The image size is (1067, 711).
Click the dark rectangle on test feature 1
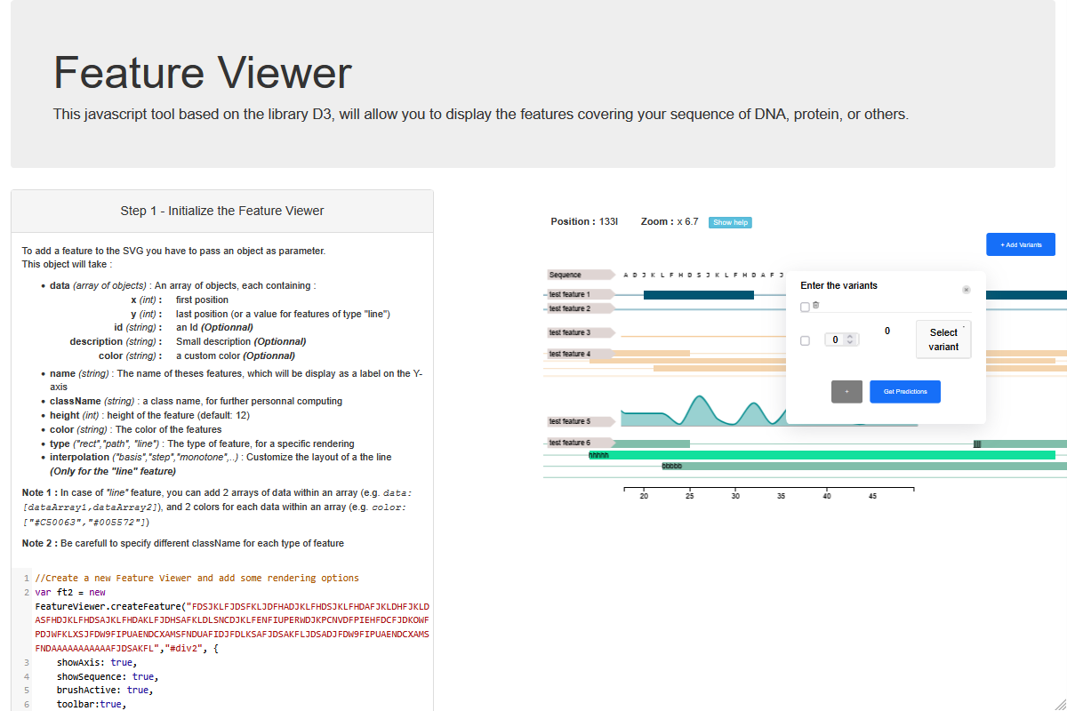pyautogui.click(x=698, y=293)
